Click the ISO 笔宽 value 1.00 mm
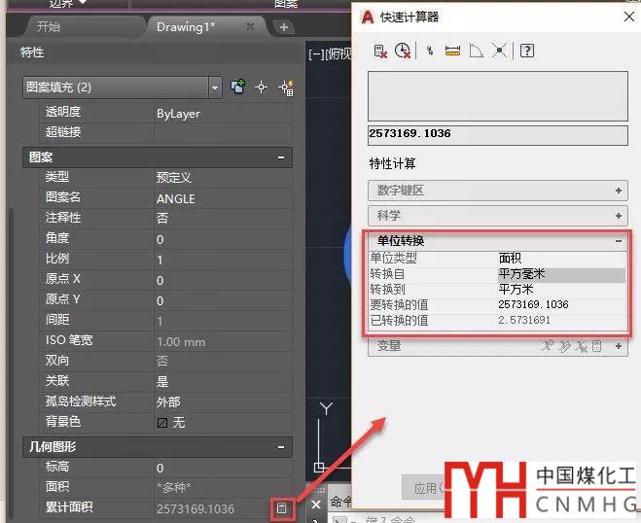This screenshot has height=523, width=641. pyautogui.click(x=223, y=341)
